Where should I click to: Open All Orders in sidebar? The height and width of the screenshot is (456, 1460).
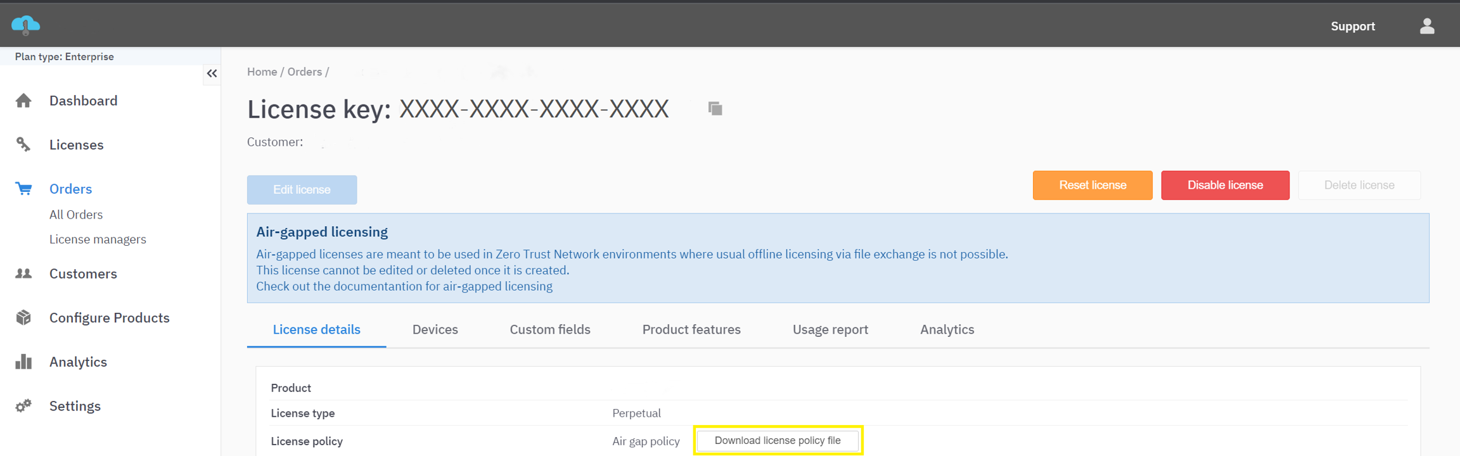tap(76, 215)
